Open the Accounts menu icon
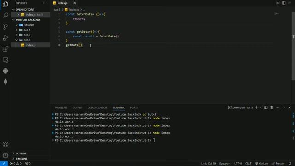This screenshot has height=166, width=295. [x=6, y=144]
